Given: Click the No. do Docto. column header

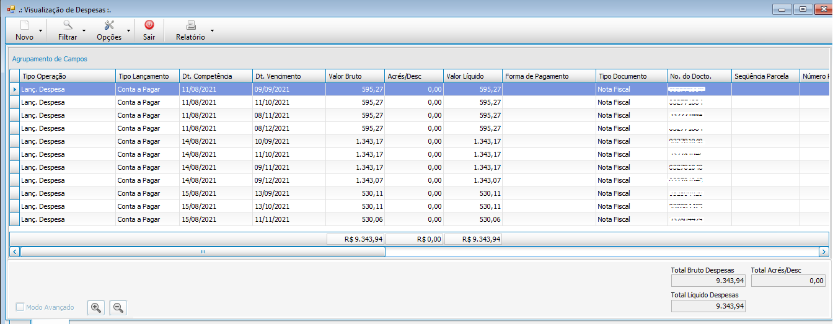Looking at the screenshot, I should 700,76.
